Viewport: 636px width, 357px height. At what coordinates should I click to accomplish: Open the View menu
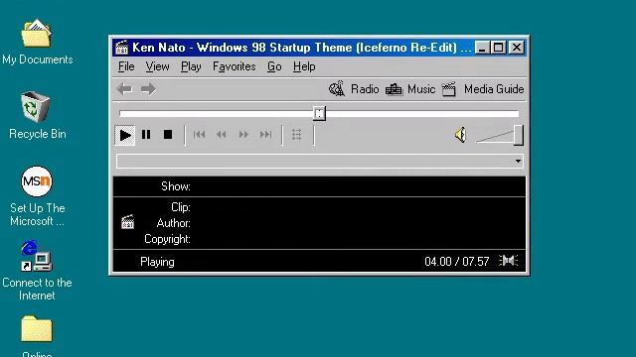157,66
